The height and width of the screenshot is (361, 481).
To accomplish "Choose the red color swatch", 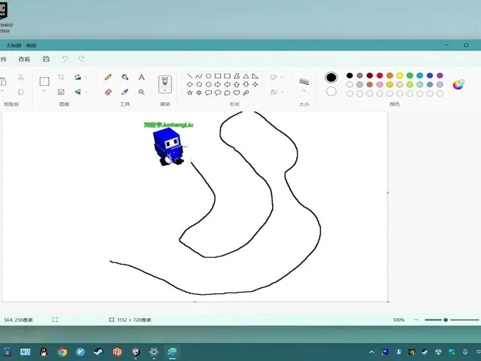I will tap(380, 75).
